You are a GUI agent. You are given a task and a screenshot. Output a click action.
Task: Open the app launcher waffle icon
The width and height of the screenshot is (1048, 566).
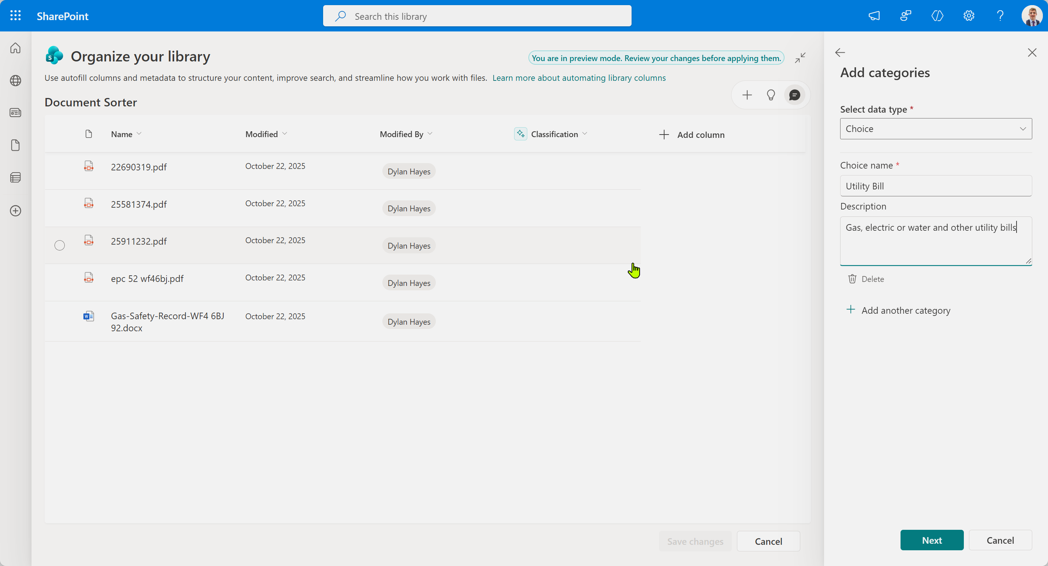(15, 16)
